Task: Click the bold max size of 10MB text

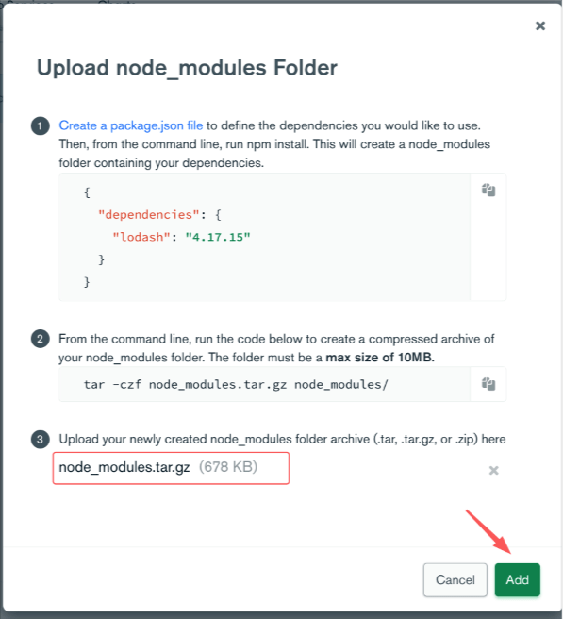Action: point(380,358)
